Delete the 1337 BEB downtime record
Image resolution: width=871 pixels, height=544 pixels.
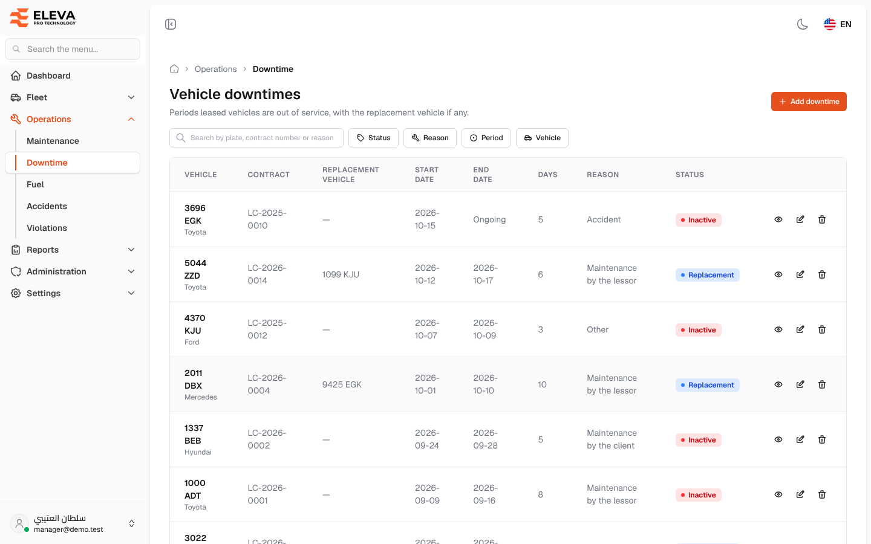(x=822, y=439)
